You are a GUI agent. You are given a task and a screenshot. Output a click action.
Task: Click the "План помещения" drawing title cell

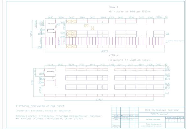(149, 126)
